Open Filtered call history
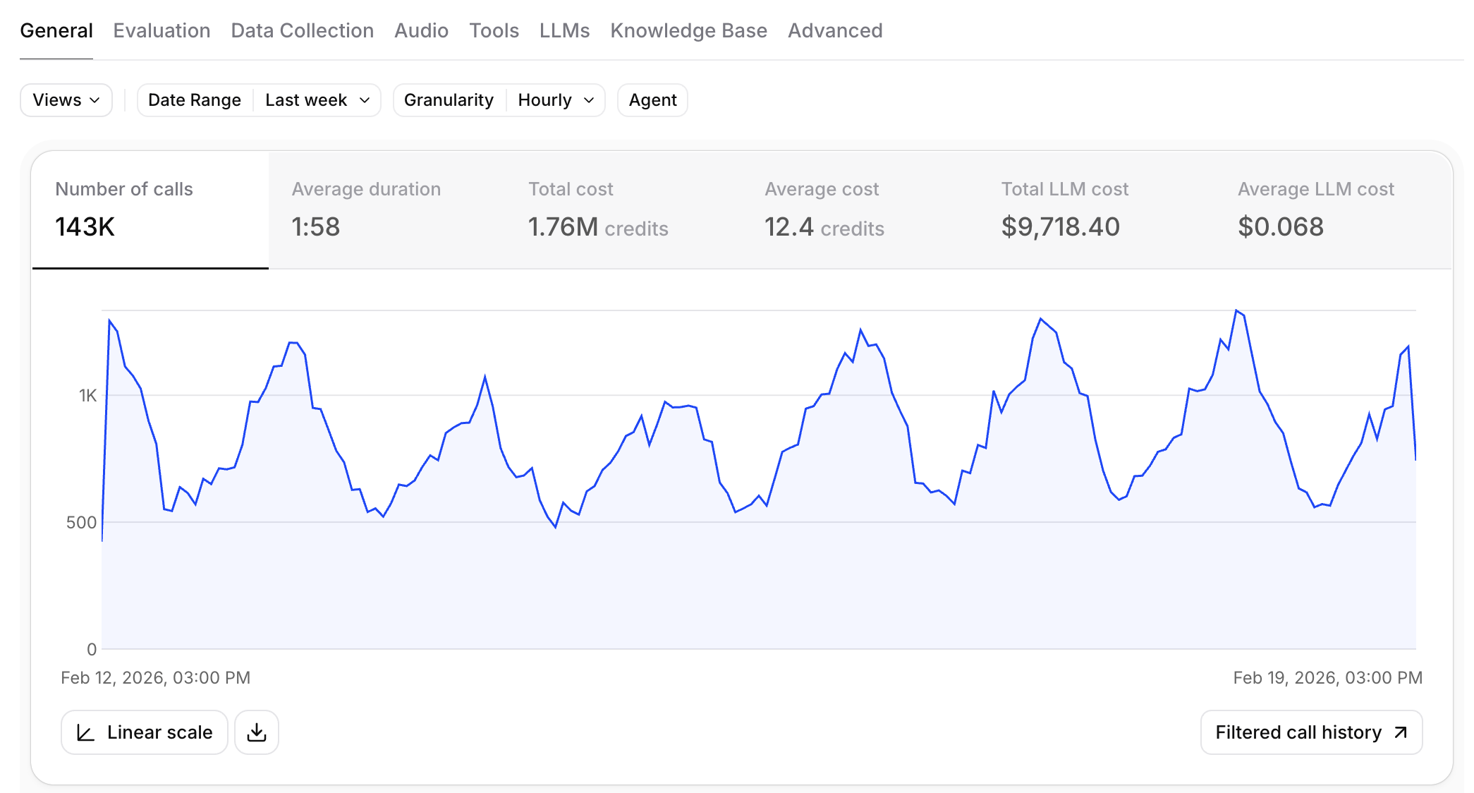The height and width of the screenshot is (793, 1474). pyautogui.click(x=1310, y=732)
